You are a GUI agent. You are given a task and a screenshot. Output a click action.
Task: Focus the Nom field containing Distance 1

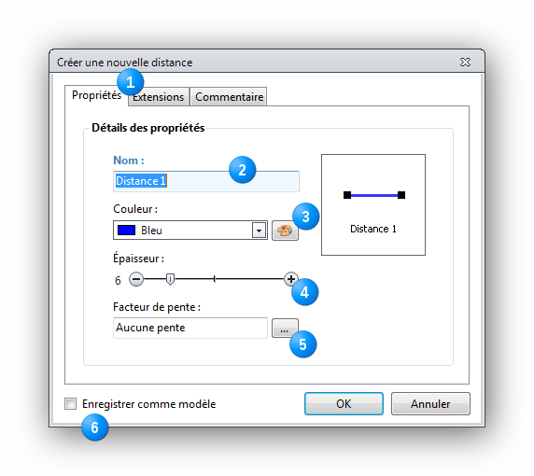[206, 181]
